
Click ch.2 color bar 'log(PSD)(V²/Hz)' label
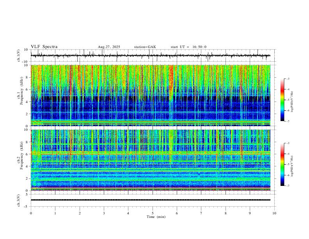[x=292, y=166]
